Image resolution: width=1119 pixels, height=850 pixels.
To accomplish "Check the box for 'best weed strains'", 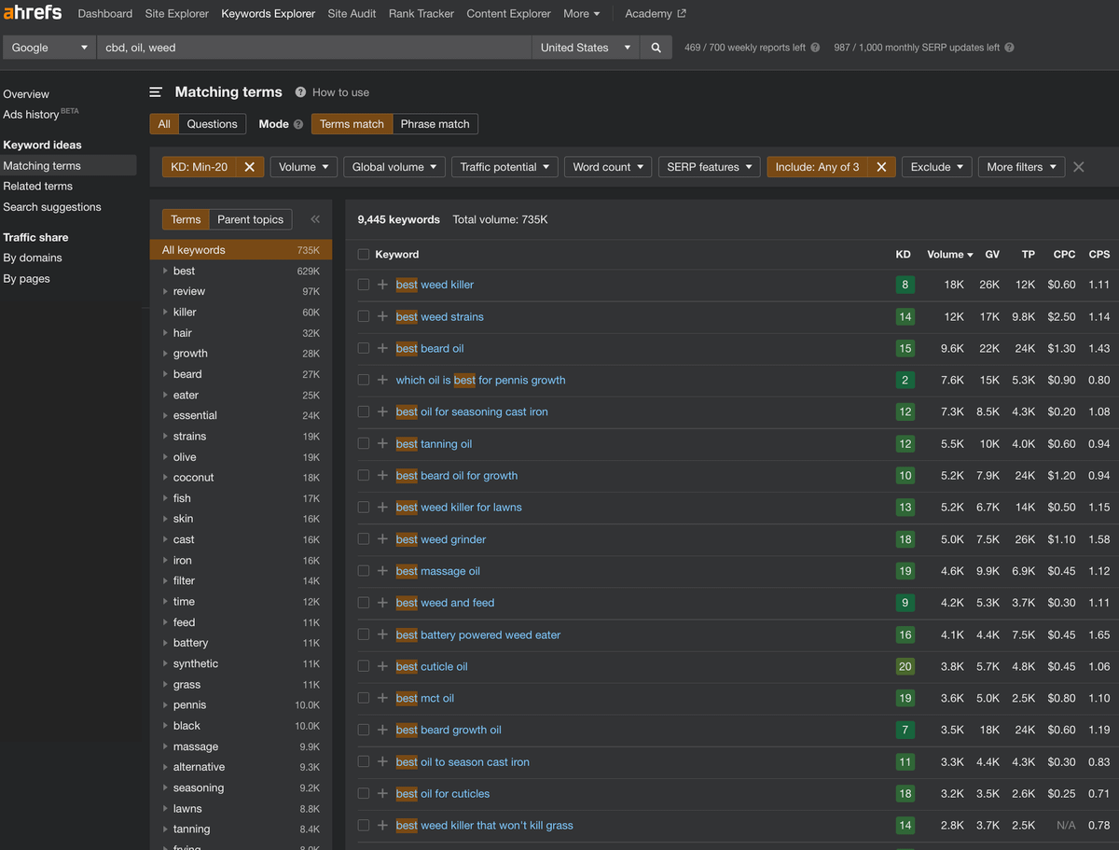I will tap(364, 316).
